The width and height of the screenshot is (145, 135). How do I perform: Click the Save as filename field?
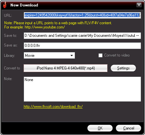tap(82, 46)
